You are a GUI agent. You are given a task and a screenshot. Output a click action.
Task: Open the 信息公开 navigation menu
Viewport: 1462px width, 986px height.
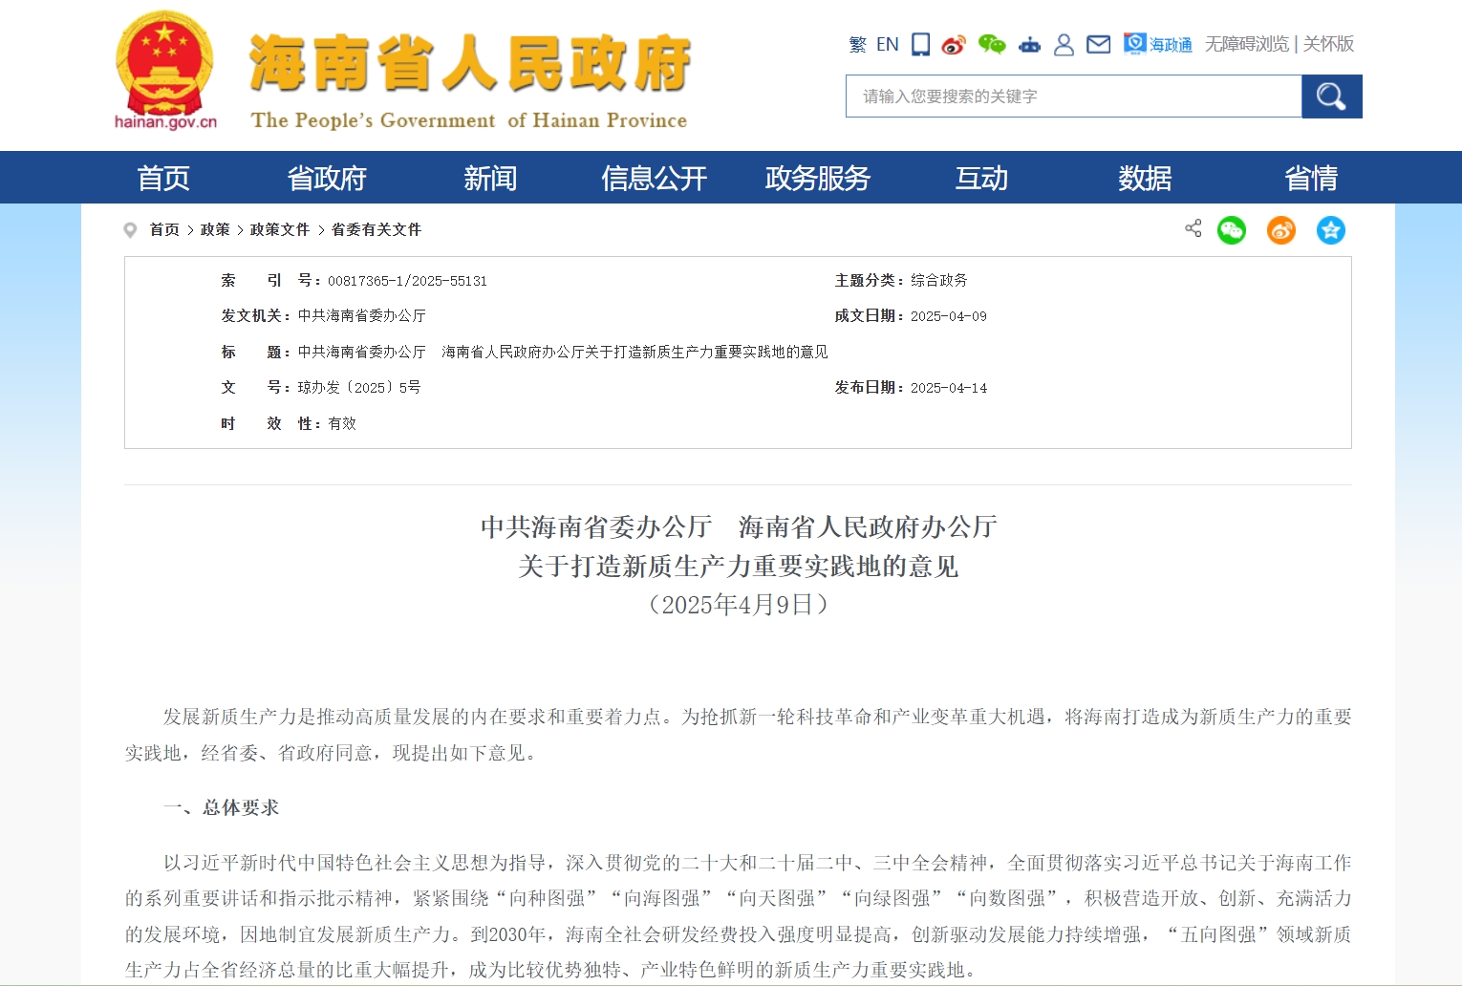654,178
